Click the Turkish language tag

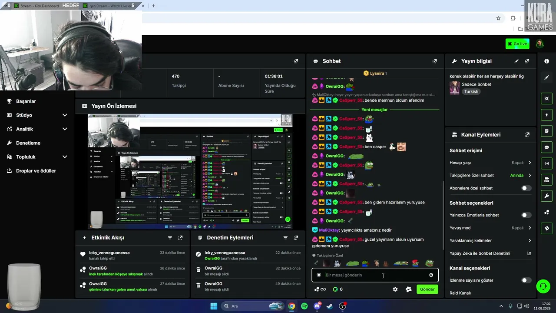coord(471,92)
